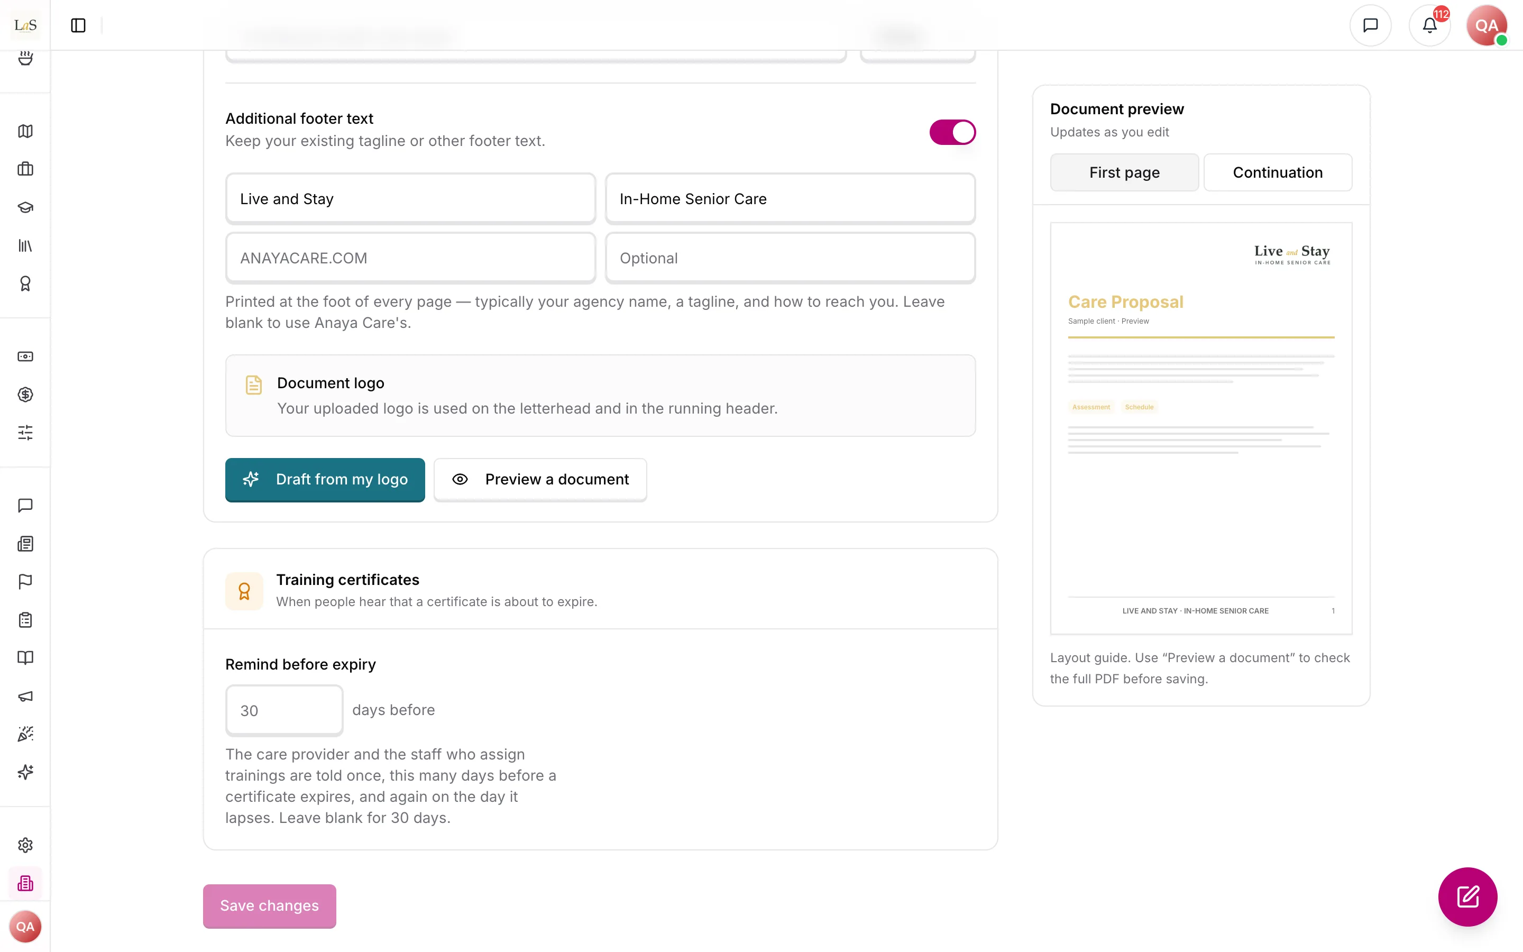Open the graduation cap icon in sidebar
This screenshot has height=952, width=1523.
pos(25,207)
